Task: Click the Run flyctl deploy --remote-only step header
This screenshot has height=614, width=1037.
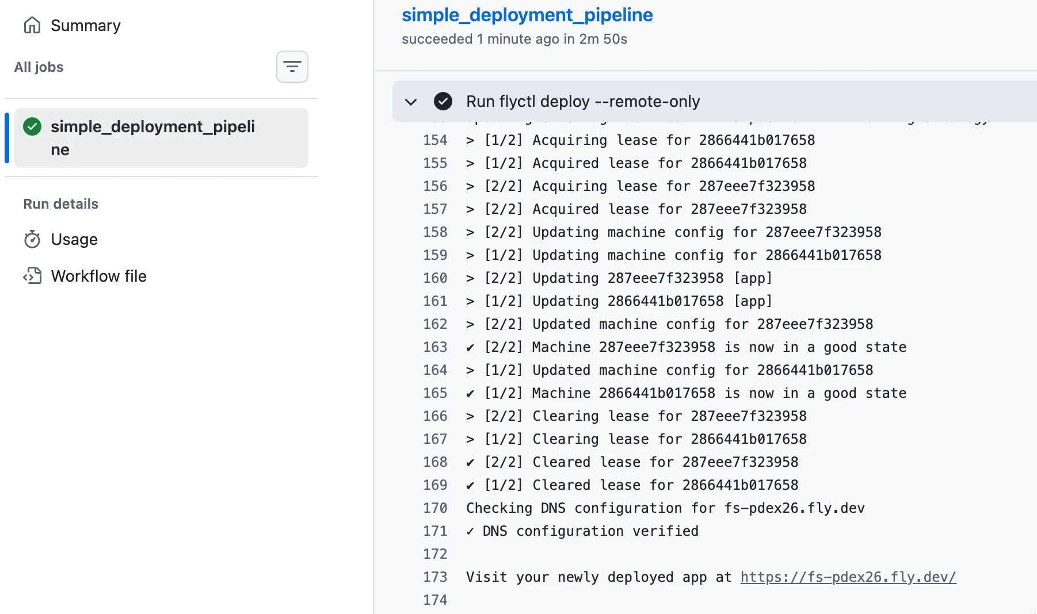Action: (x=715, y=101)
